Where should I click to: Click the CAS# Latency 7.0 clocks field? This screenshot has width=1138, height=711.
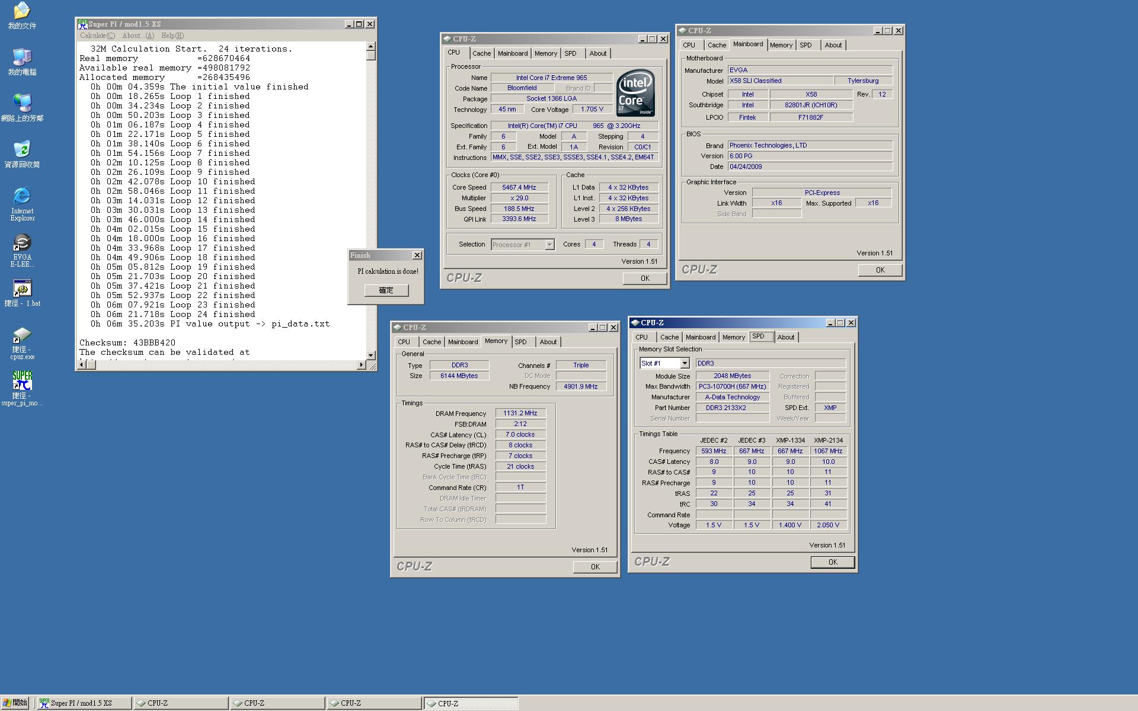pos(520,435)
